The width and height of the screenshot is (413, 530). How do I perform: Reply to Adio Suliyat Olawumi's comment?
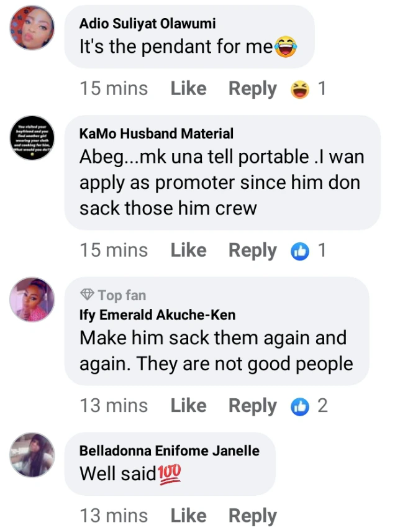pyautogui.click(x=253, y=89)
